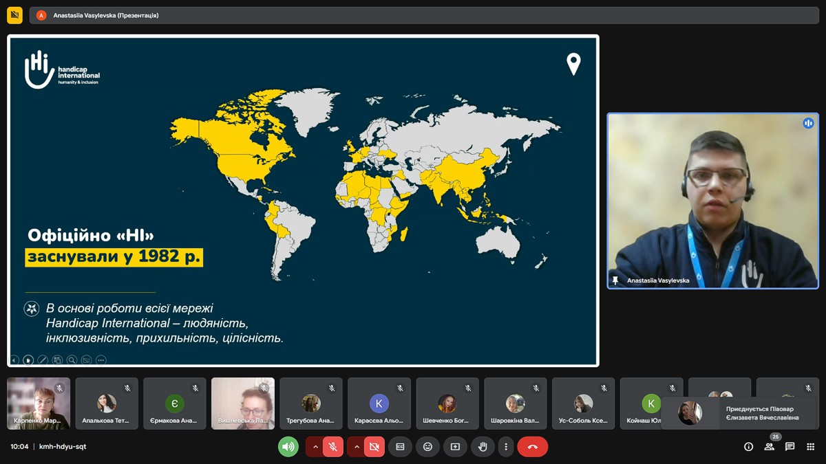
Task: Turn on the camera
Action: (374, 447)
